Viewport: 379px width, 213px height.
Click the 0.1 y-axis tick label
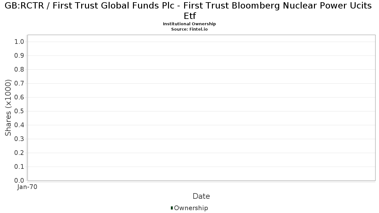pyautogui.click(x=20, y=167)
